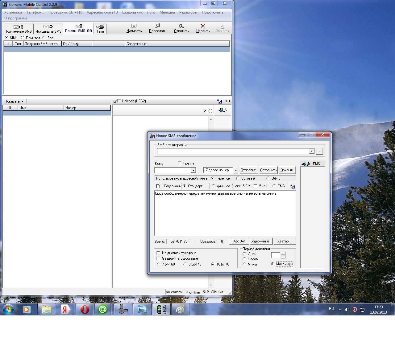Select the Пам. тел. radio button
Screen dimensions: 395x341
pos(22,38)
